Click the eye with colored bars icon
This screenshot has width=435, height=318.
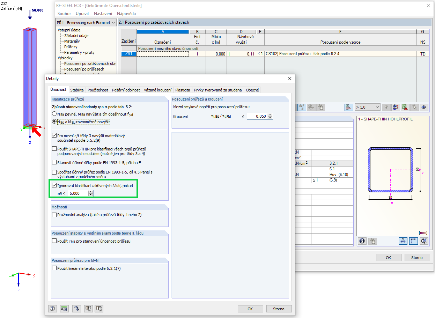(396, 107)
